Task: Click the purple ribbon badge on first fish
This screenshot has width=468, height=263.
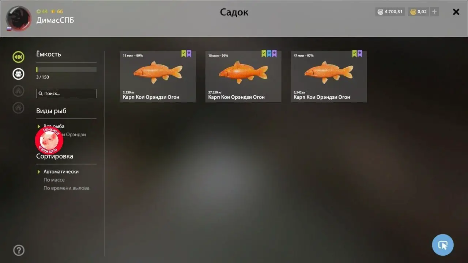Action: click(x=189, y=54)
